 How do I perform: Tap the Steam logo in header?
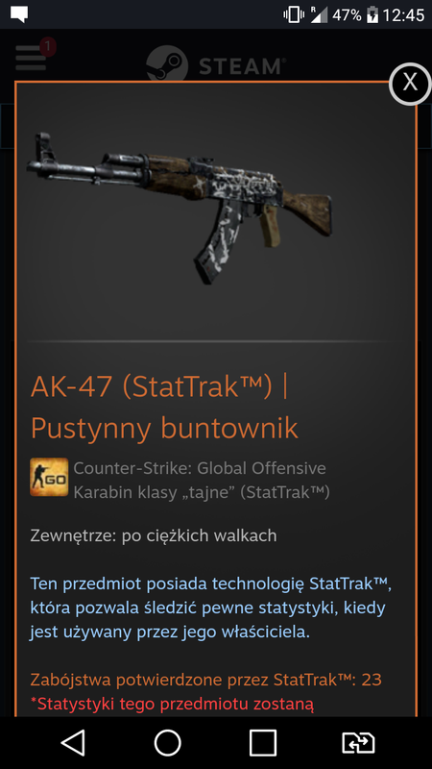pyautogui.click(x=216, y=64)
